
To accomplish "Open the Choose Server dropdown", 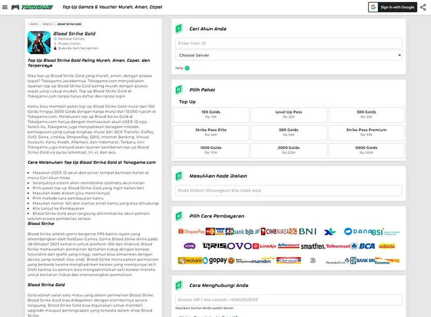I will tap(288, 55).
